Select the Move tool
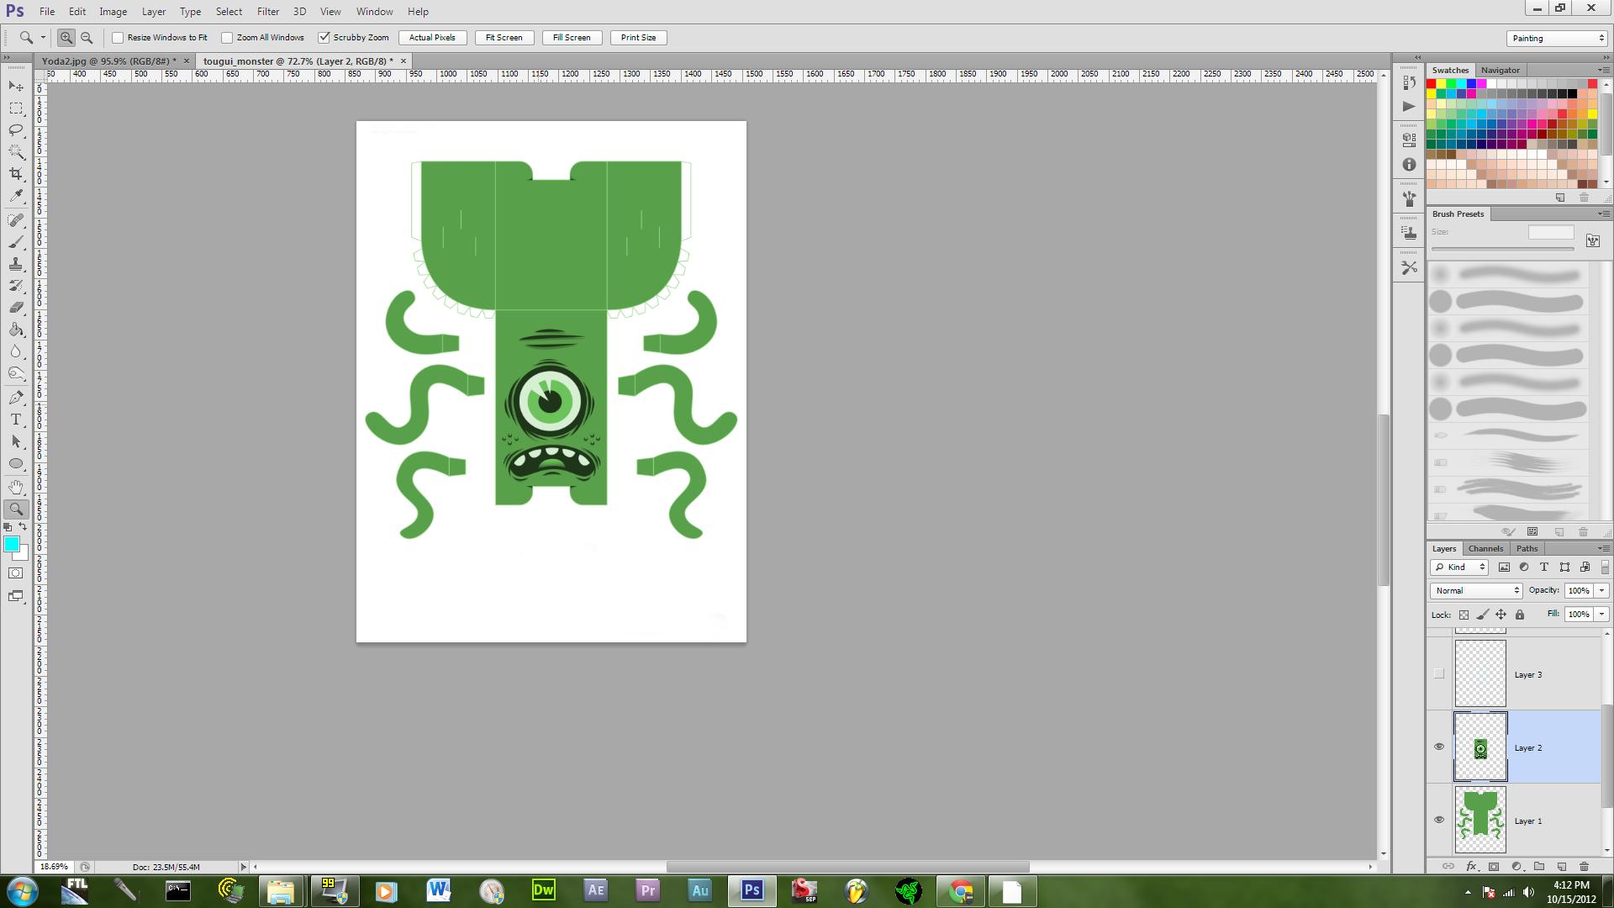The image size is (1614, 908). click(16, 87)
